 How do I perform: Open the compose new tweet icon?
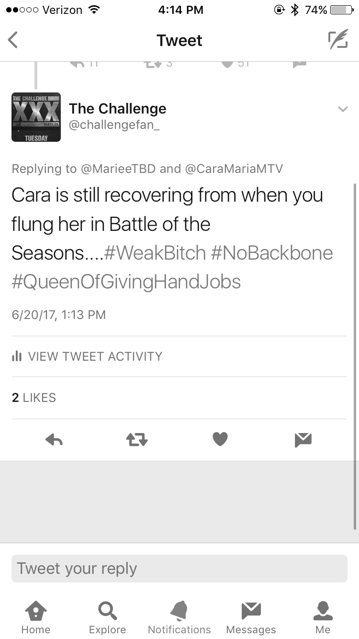click(338, 40)
